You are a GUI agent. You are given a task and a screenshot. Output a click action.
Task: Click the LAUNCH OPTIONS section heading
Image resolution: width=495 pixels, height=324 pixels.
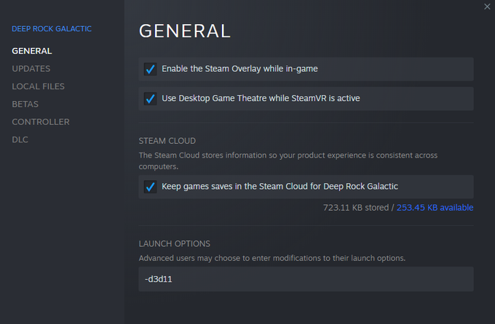point(174,243)
